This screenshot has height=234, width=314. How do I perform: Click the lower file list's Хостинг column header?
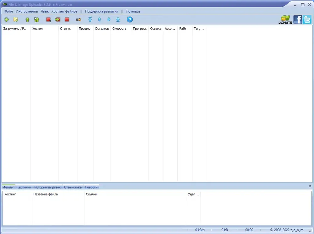(17, 194)
